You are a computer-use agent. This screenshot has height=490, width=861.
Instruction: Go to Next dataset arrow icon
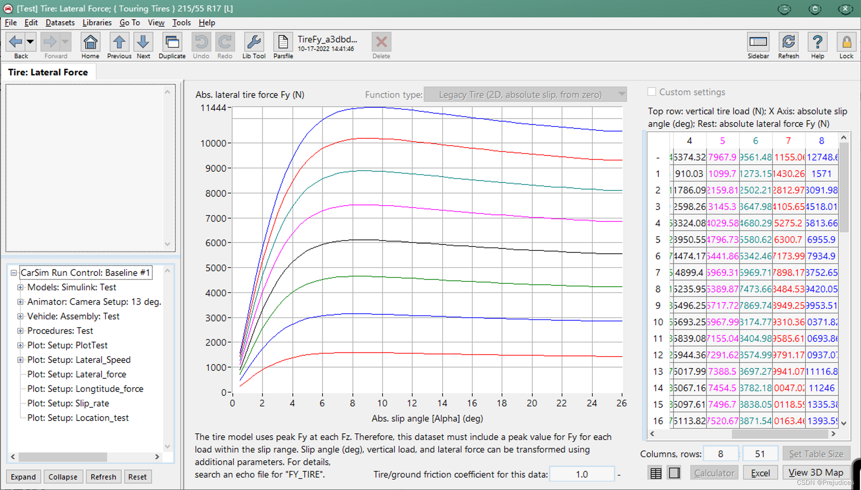[x=143, y=43]
